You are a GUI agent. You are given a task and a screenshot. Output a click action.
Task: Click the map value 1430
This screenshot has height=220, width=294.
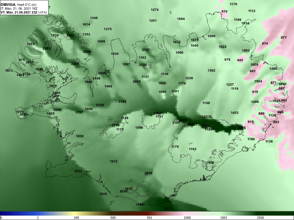[x=115, y=54]
